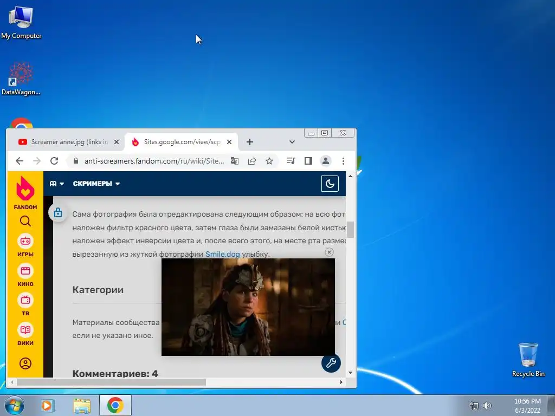This screenshot has height=416, width=555.
Task: Open the КИНО movies section
Action: [x=25, y=275]
